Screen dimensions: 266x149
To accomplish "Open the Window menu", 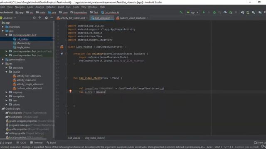I will coord(92,7).
